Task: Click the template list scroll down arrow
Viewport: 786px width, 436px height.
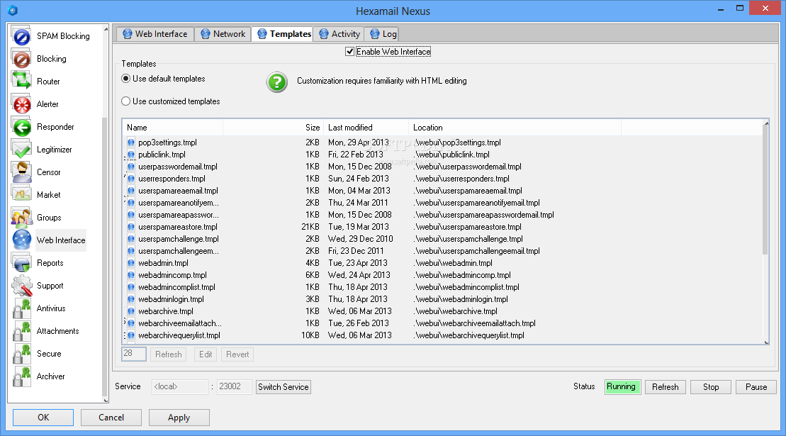Action: pyautogui.click(x=766, y=342)
